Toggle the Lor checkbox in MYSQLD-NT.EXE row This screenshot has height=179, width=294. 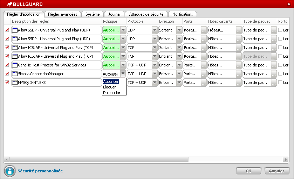[x=280, y=82]
